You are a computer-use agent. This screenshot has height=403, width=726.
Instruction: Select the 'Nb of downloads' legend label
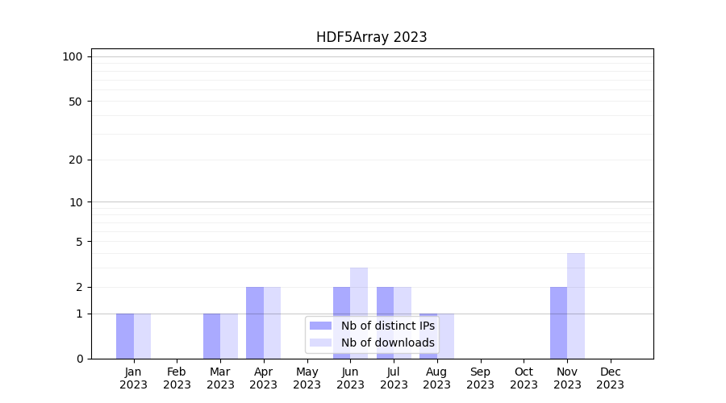[387, 343]
